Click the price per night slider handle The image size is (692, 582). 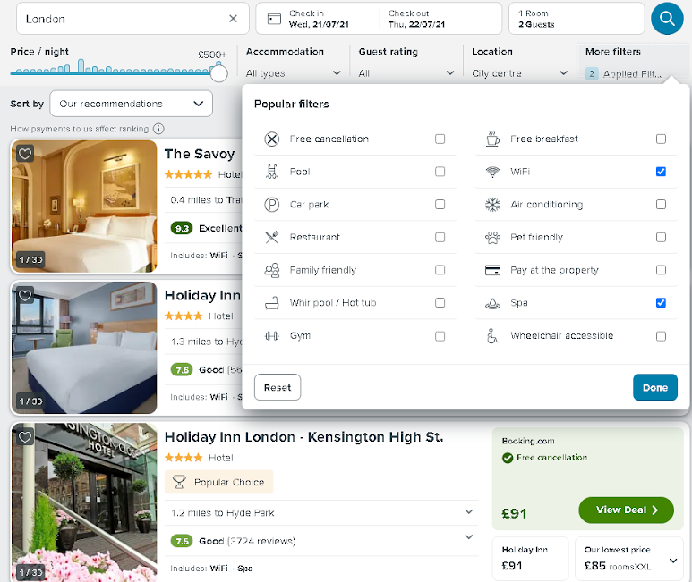pos(219,73)
